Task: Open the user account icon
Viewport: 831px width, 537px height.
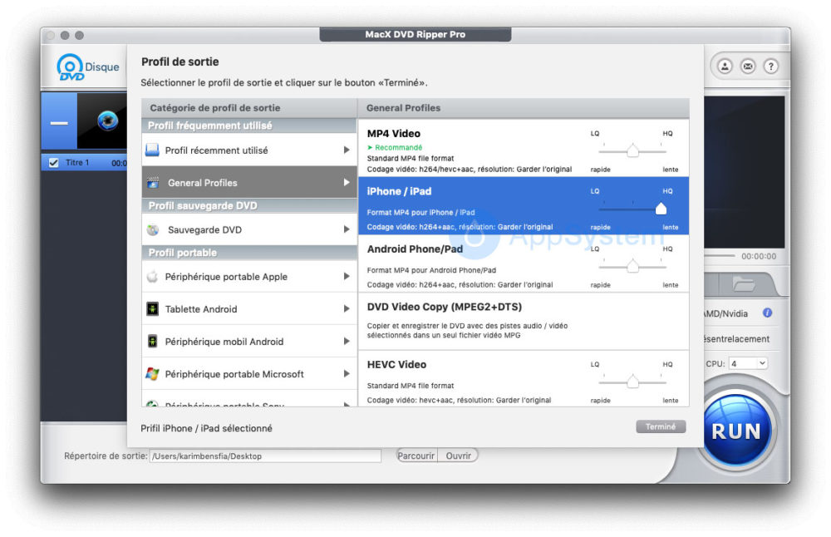Action: coord(725,67)
